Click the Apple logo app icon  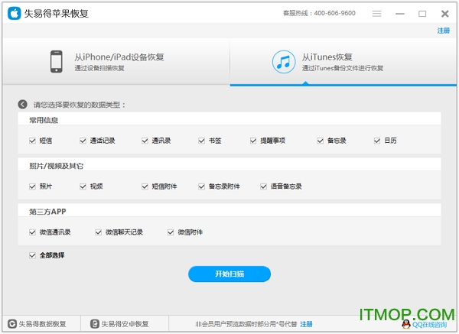[x=13, y=13]
